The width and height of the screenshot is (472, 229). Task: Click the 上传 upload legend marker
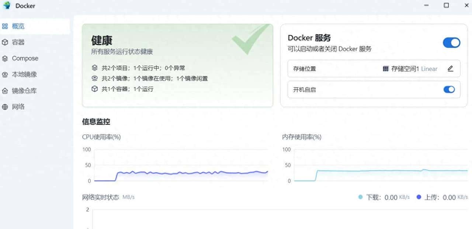click(x=419, y=197)
